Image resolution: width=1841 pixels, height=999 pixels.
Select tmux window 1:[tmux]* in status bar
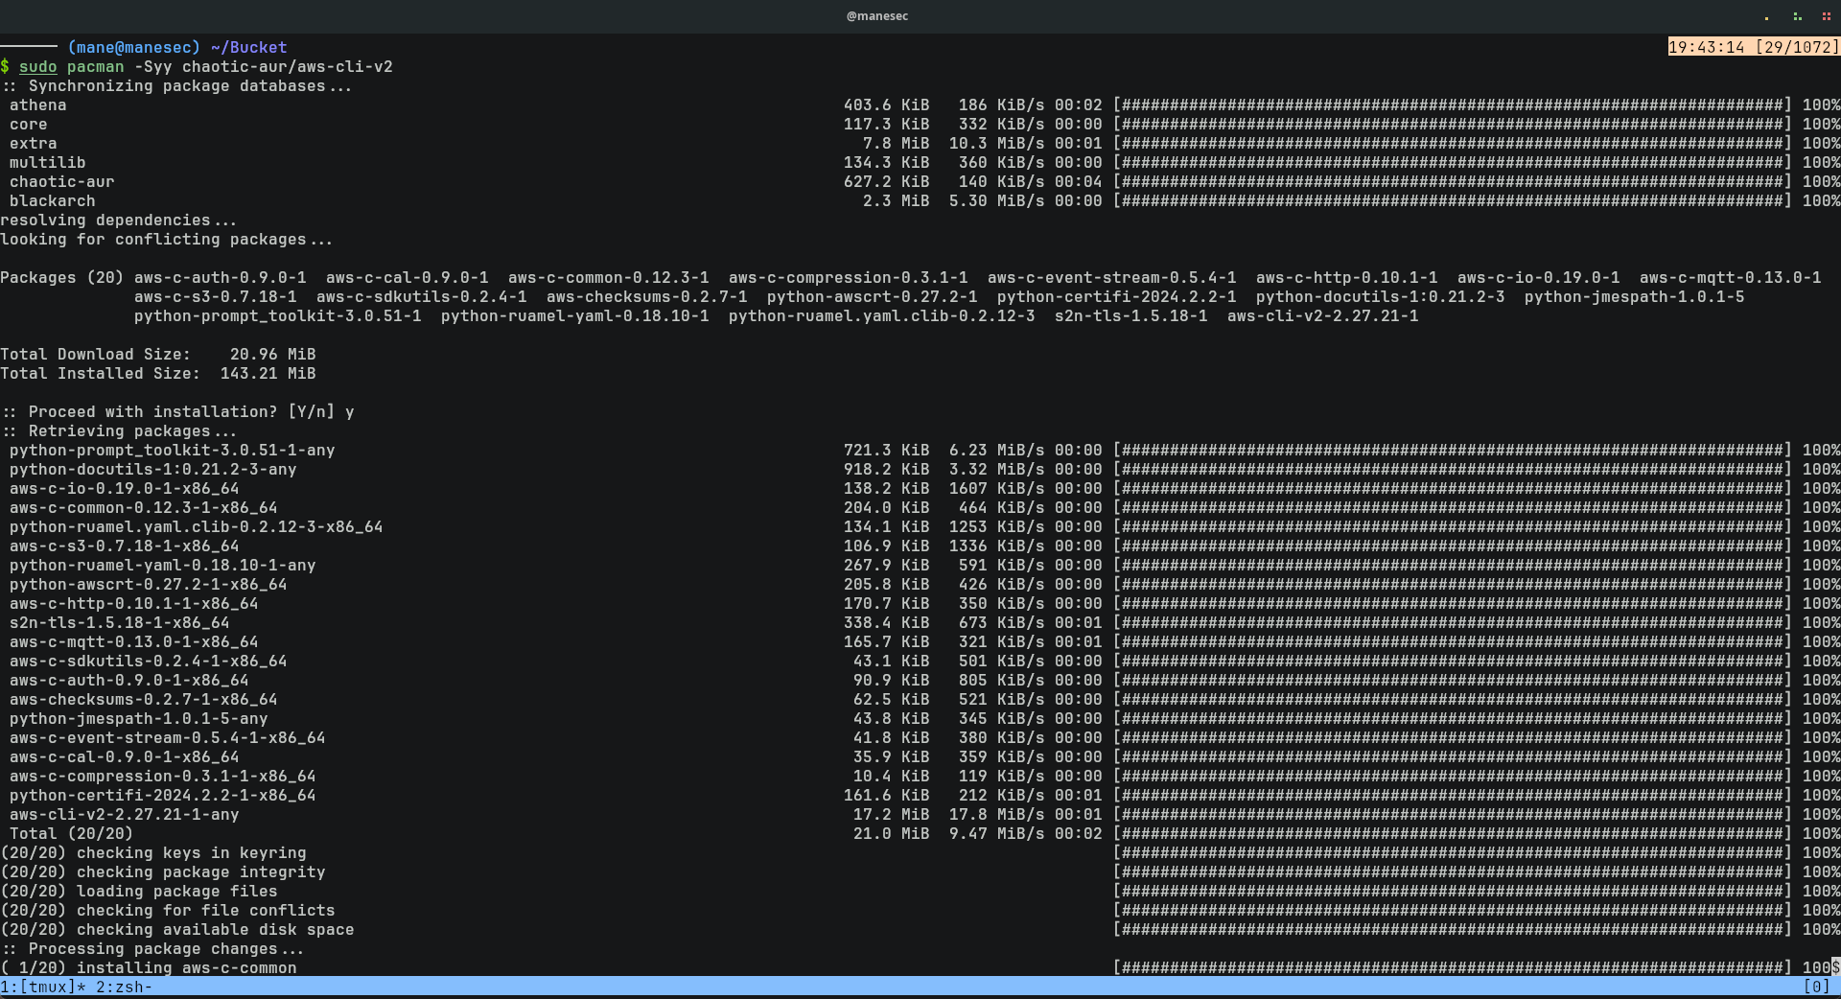point(42,987)
